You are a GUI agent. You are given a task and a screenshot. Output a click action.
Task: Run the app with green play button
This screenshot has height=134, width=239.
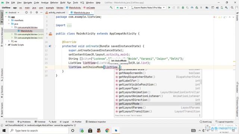tap(169, 7)
